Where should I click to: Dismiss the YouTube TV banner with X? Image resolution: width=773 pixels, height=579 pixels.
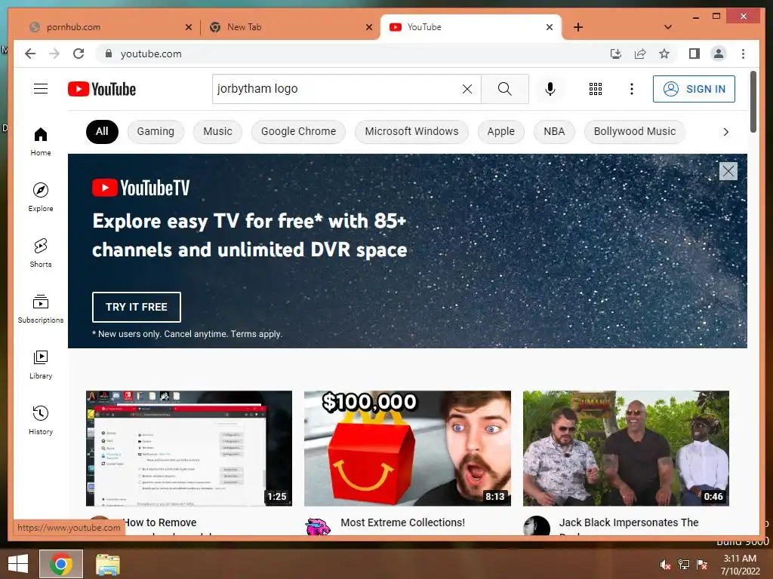[x=728, y=171]
